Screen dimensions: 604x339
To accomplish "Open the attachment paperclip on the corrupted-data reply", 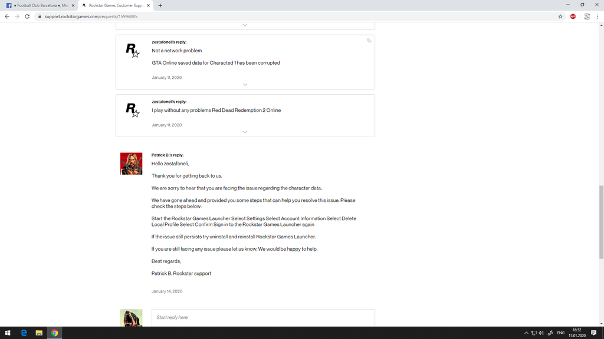I will tap(369, 41).
